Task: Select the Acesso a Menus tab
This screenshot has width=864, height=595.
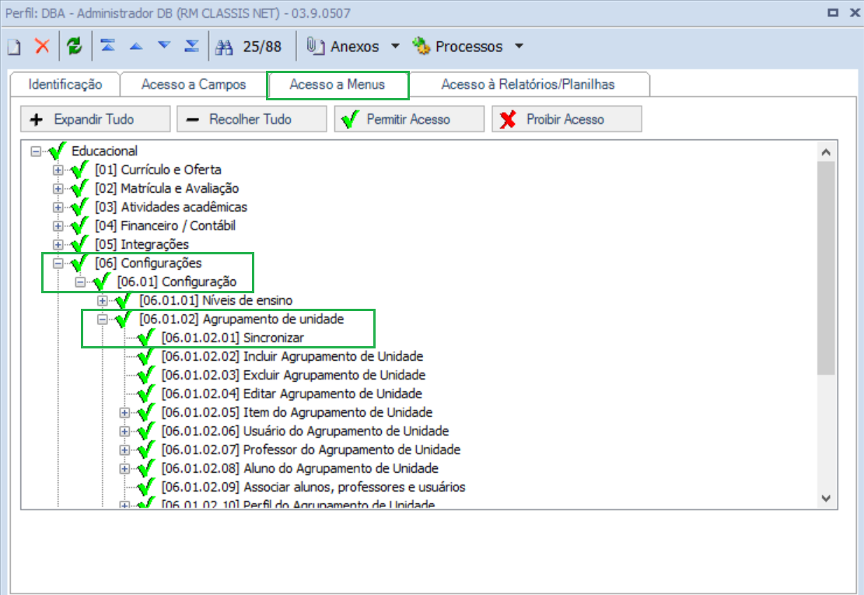Action: pos(338,84)
